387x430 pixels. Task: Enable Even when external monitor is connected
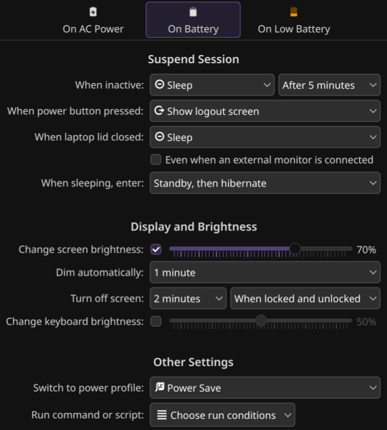(x=156, y=160)
